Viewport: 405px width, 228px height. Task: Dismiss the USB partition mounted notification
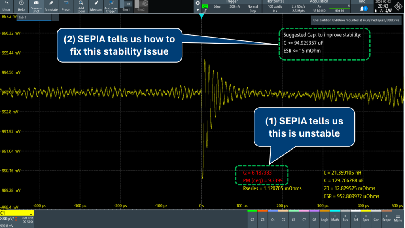356,20
